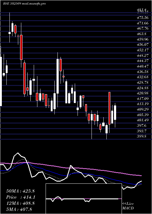Click the Price : 414.1 readout
152x214 pixels.
click(20, 197)
